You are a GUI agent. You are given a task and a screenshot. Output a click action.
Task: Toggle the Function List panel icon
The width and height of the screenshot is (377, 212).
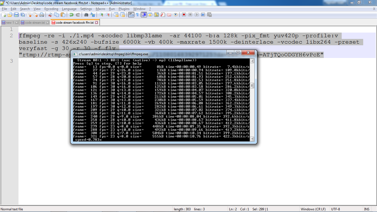163,15
